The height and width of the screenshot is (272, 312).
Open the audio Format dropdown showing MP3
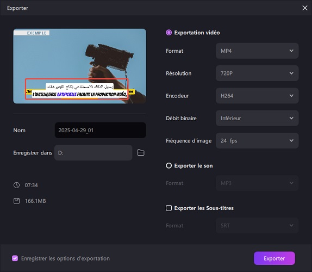coord(257,183)
